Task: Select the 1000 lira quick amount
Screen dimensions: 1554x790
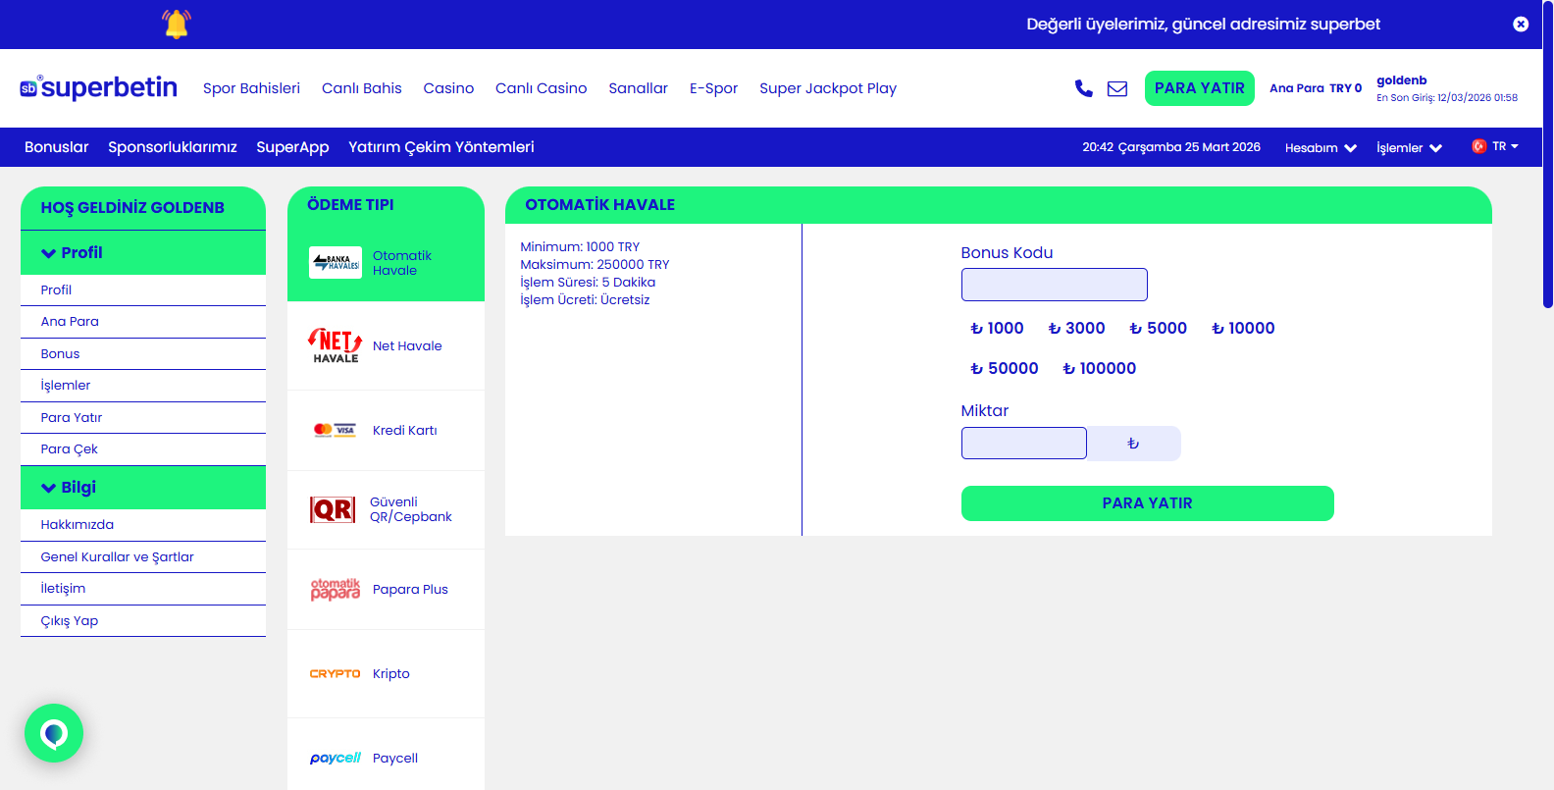Action: click(x=997, y=328)
